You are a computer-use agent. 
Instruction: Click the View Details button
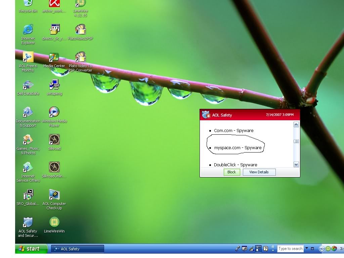[259, 172]
